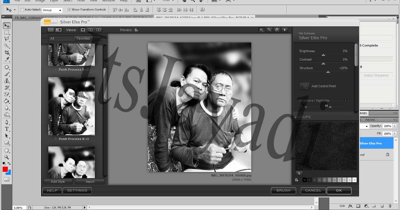Confirm with the OK button
Image resolution: width=400 pixels, height=210 pixels.
click(x=339, y=191)
